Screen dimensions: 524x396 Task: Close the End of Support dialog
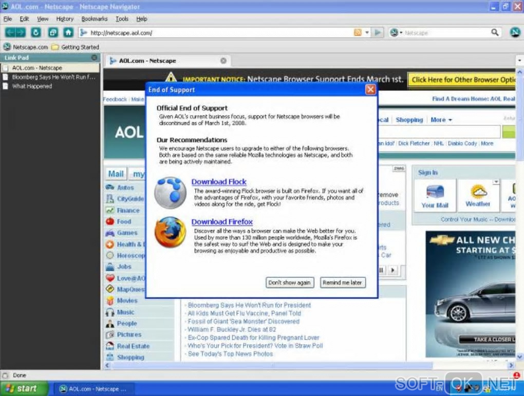point(370,89)
